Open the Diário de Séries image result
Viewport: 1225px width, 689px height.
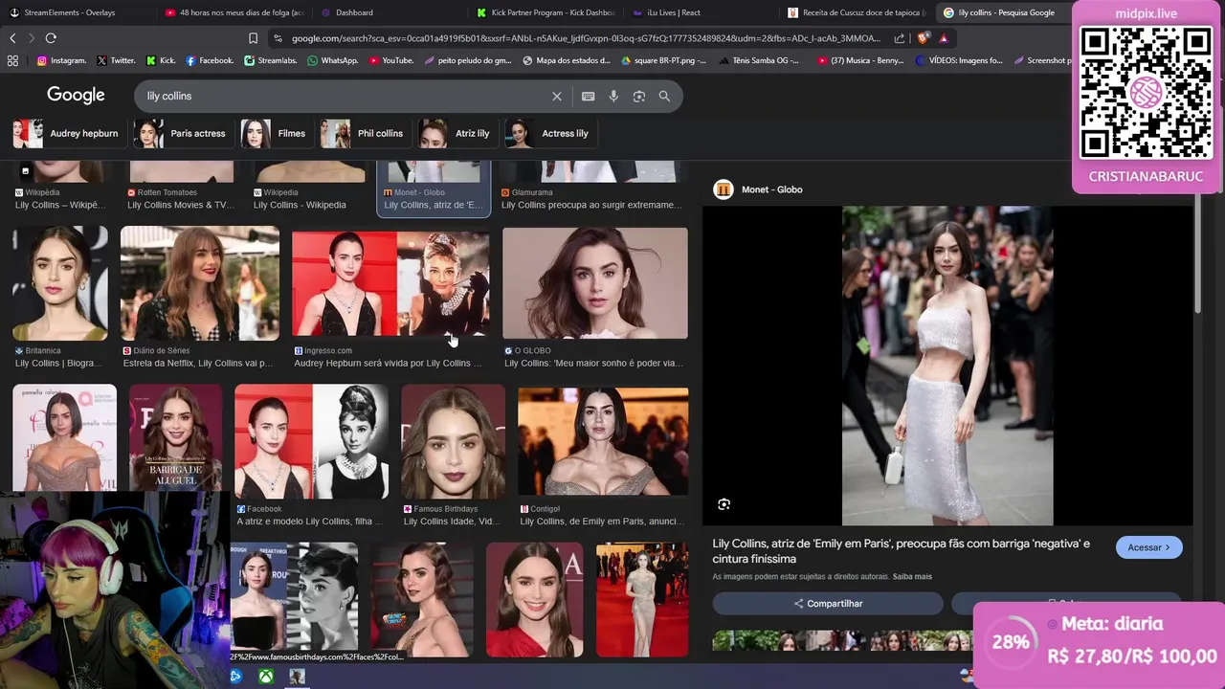[x=200, y=283]
